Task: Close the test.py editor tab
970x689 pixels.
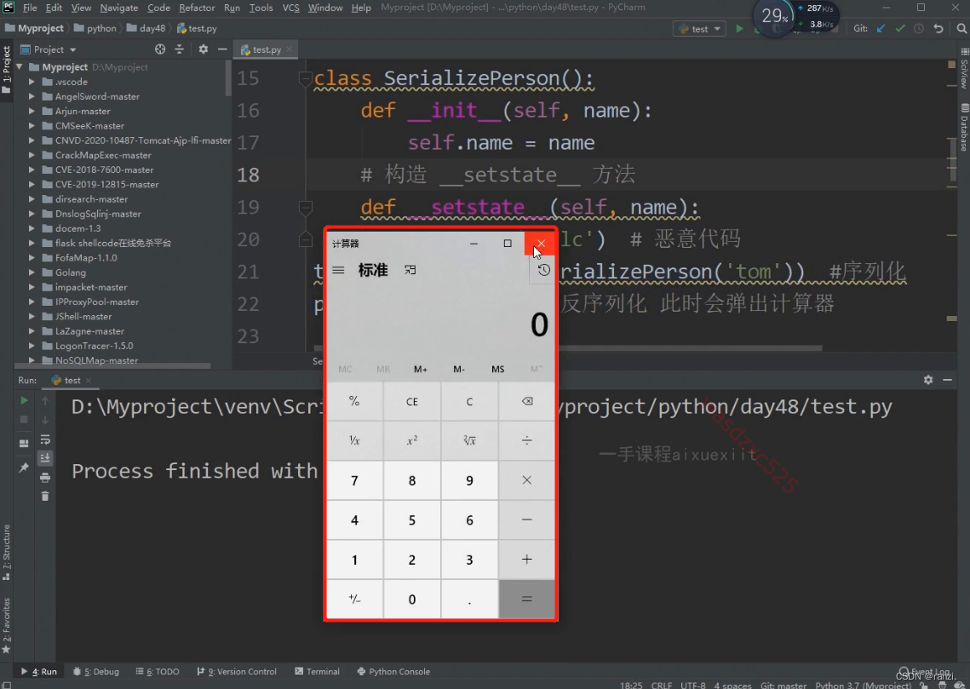Action: pyautogui.click(x=289, y=49)
